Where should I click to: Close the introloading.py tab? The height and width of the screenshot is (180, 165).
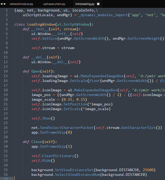(x=98, y=4)
